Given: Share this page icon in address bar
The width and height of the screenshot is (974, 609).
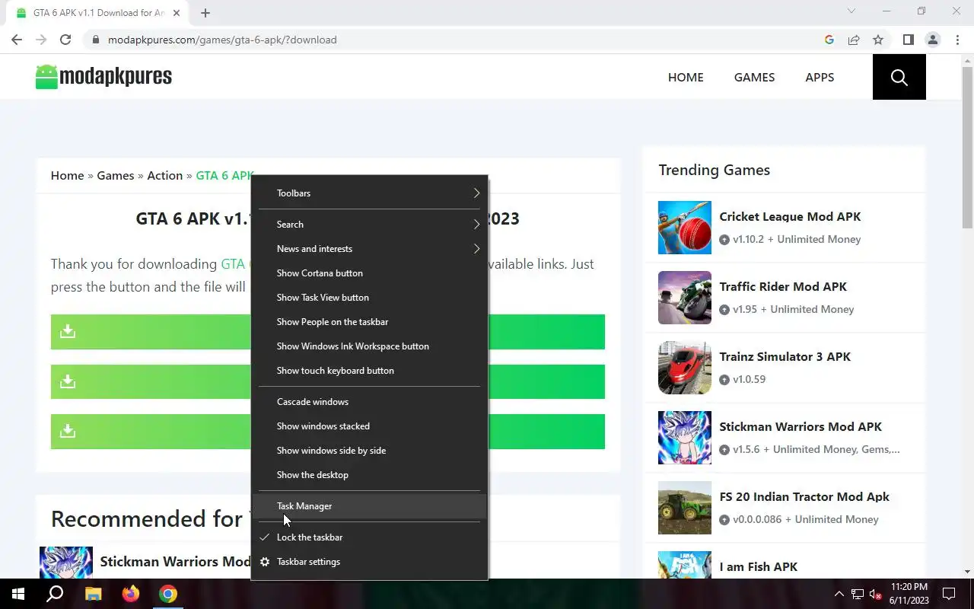Looking at the screenshot, I should click(854, 40).
